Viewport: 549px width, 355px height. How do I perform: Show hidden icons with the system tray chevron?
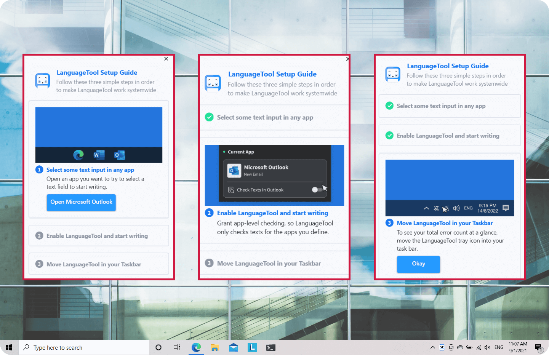tap(433, 347)
